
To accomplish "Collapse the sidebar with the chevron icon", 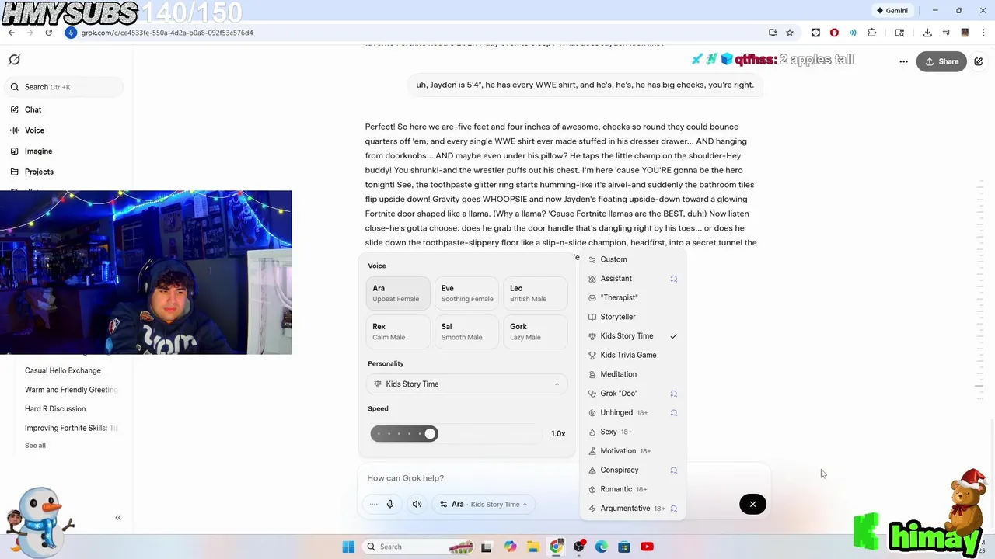I will pyautogui.click(x=118, y=517).
